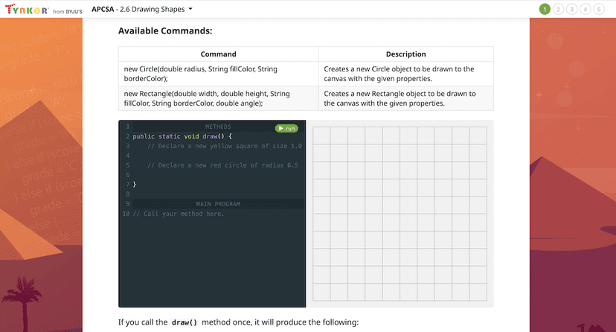616x332 pixels.
Task: Click the drawing canvas grid
Action: [x=400, y=214]
